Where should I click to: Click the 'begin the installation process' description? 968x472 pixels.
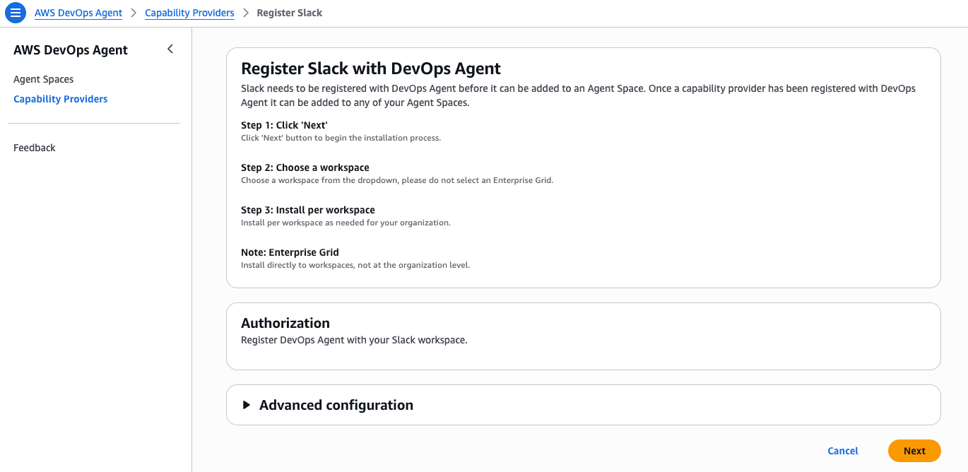coord(341,138)
